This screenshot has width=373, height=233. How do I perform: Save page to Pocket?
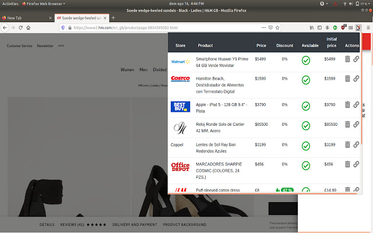pyautogui.click(x=270, y=27)
